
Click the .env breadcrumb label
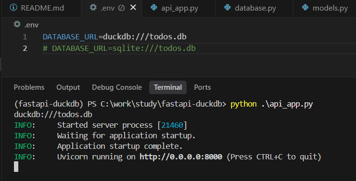(x=31, y=25)
